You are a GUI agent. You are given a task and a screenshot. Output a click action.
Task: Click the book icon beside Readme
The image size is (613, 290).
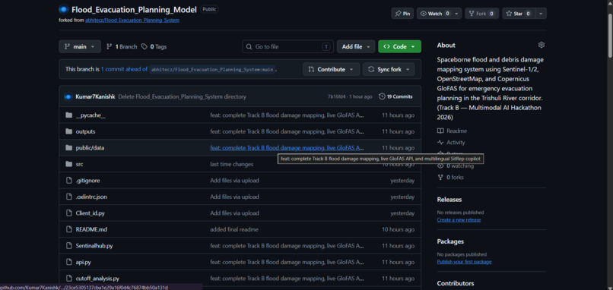[440, 131]
